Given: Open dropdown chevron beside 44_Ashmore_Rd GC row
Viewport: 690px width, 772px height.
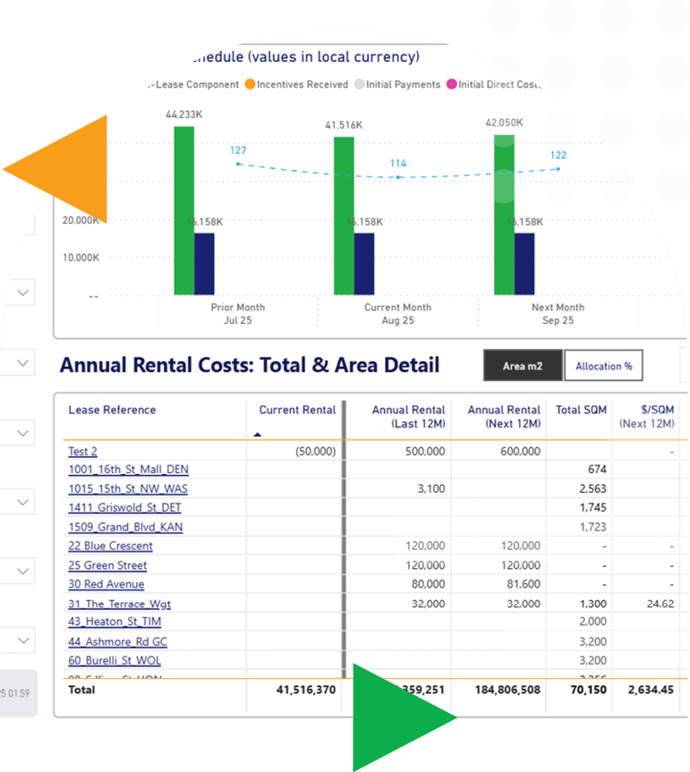Looking at the screenshot, I should click(x=23, y=641).
